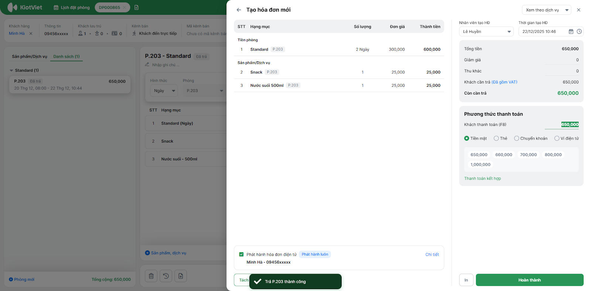This screenshot has width=591, height=291.
Task: Switch to the Sản phẩm/Dịch vụ tab
Action: (x=30, y=57)
